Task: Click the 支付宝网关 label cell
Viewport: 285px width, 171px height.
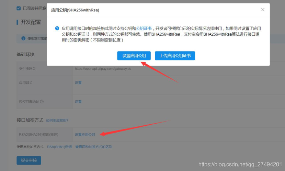Action: tap(45, 69)
